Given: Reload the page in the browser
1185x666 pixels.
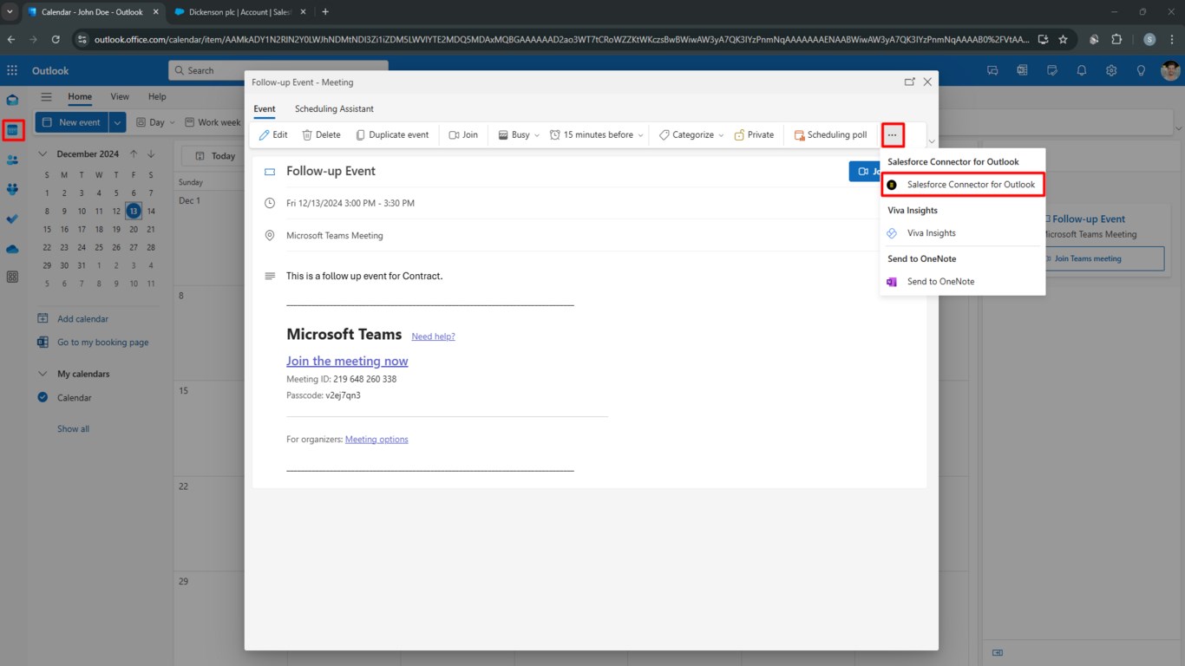Looking at the screenshot, I should tap(56, 40).
